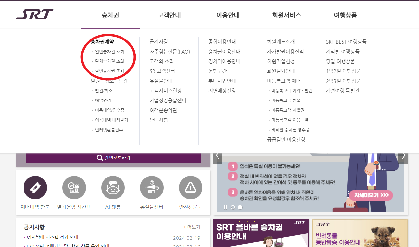
Task: Open 부대사업안내 link
Action: coord(222,81)
